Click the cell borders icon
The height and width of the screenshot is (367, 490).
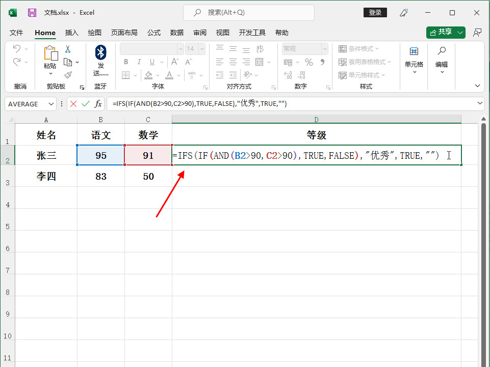coord(125,75)
